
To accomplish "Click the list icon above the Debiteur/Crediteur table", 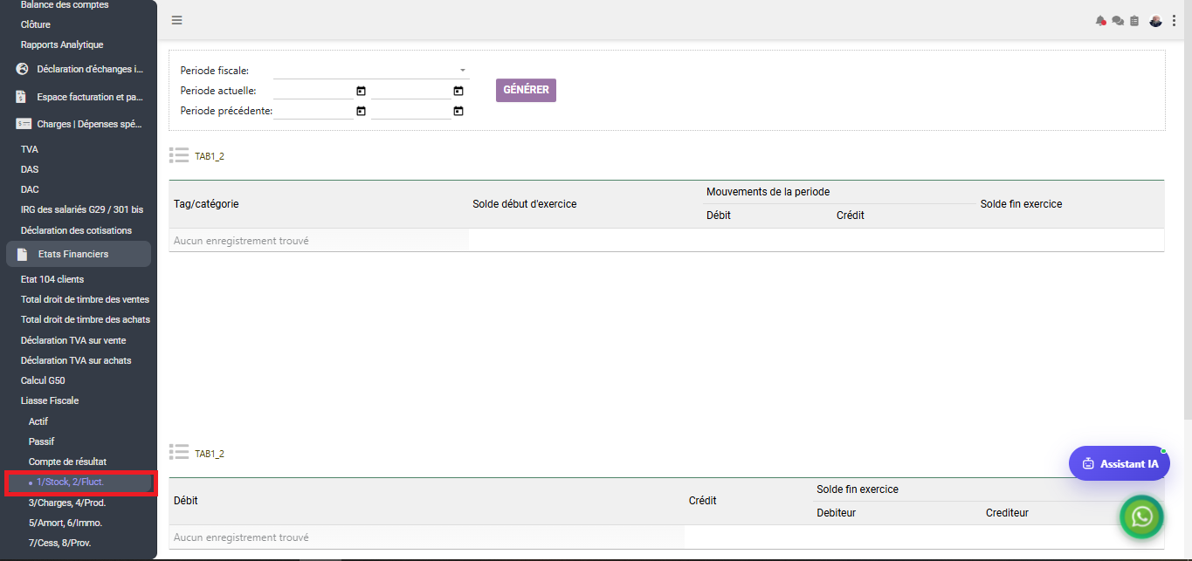I will coord(179,452).
